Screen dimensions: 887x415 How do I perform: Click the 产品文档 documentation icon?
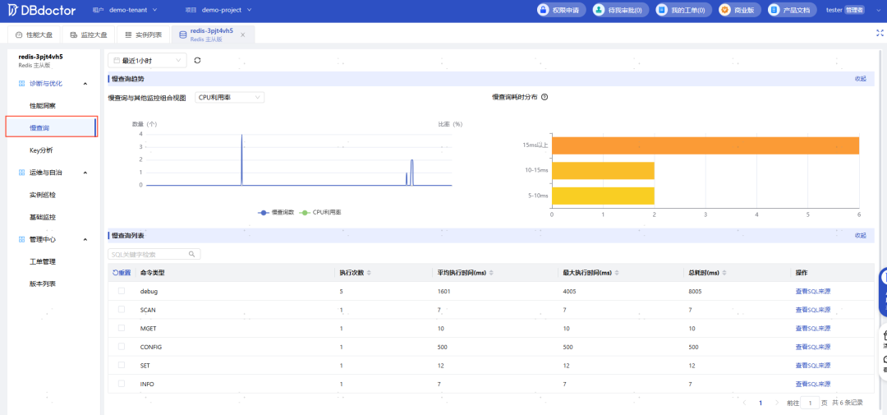[x=774, y=10]
